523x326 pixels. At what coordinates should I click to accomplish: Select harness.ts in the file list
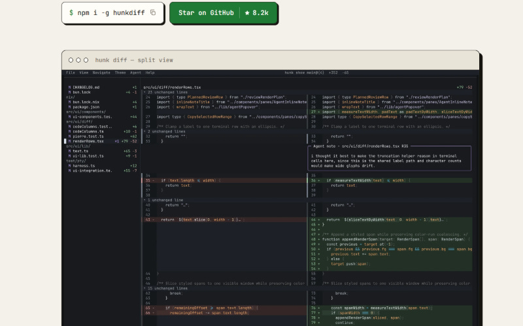(103, 166)
